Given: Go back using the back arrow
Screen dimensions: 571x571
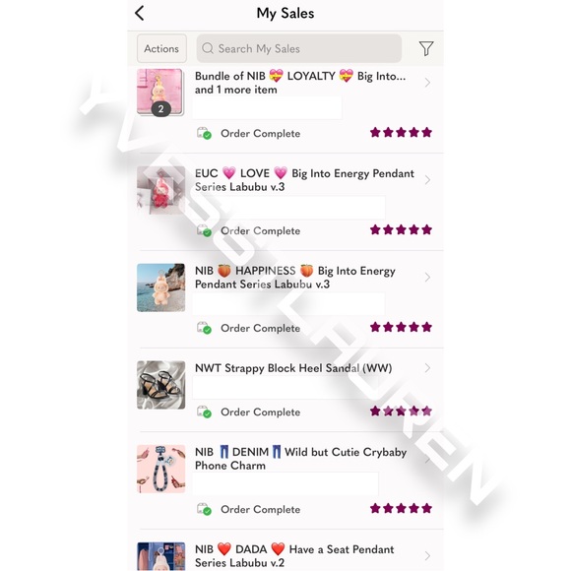Looking at the screenshot, I should pos(140,13).
